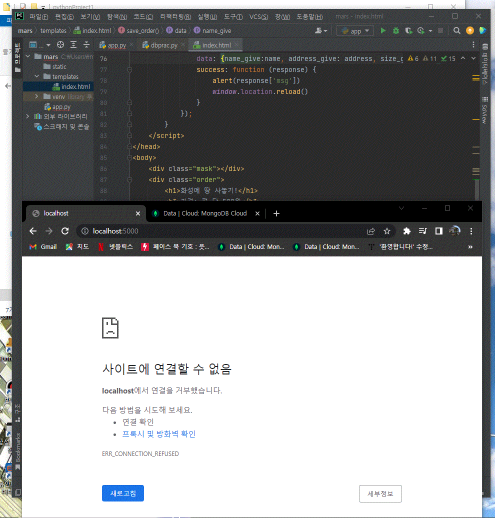Screen dimensions: 495x518
Task: Open Chrome tab search chevron
Action: 401,208
